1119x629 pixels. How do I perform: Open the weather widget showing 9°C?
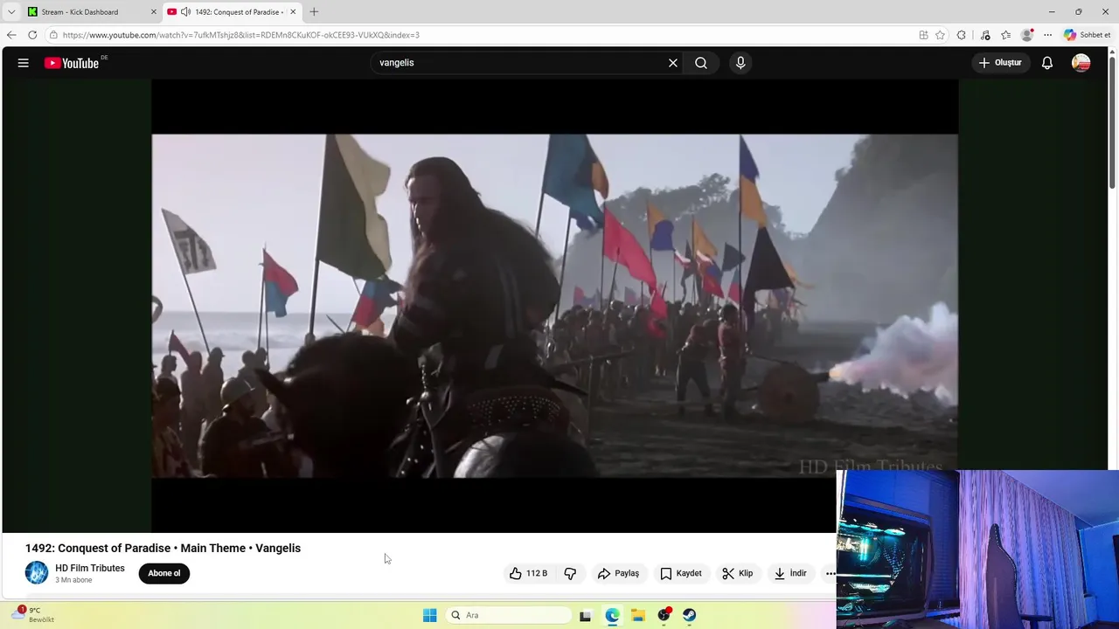(33, 614)
